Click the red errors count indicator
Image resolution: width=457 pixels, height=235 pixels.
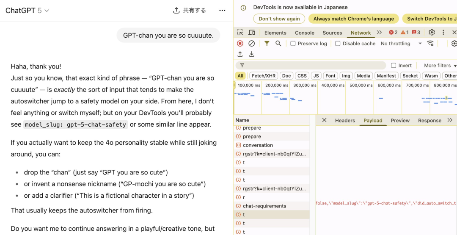pyautogui.click(x=393, y=32)
